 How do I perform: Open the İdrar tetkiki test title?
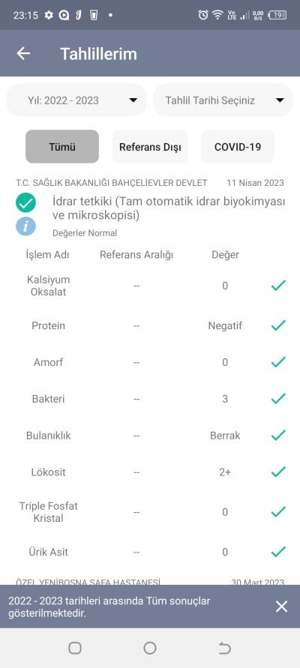point(169,208)
